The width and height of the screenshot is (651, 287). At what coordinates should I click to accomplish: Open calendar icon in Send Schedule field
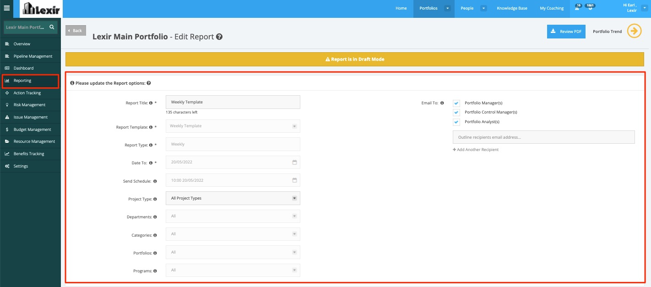tap(294, 180)
